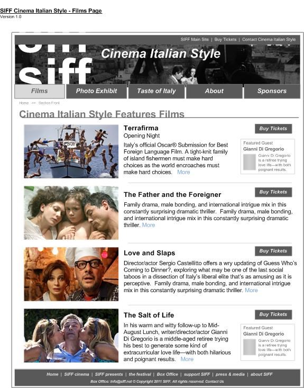Click Home in the breadcrumb trail
This screenshot has width=304, height=388.
[24, 103]
